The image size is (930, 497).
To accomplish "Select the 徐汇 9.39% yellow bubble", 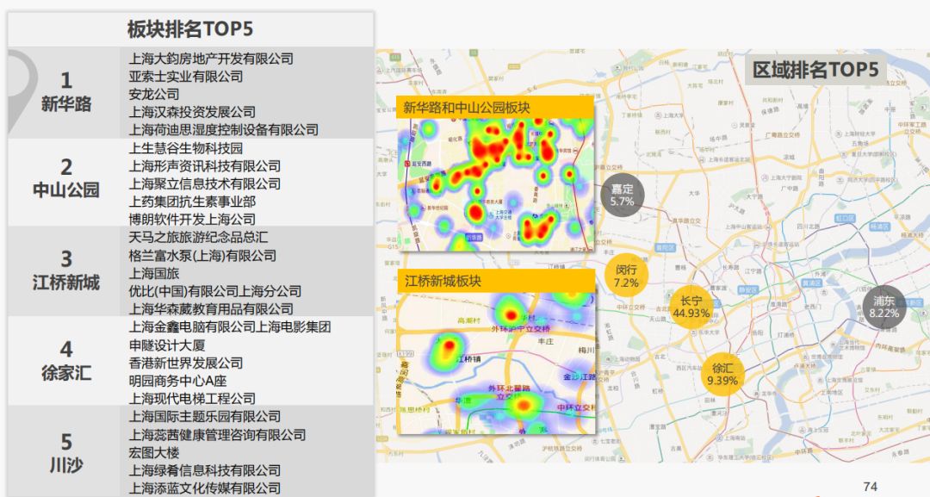I will click(722, 374).
